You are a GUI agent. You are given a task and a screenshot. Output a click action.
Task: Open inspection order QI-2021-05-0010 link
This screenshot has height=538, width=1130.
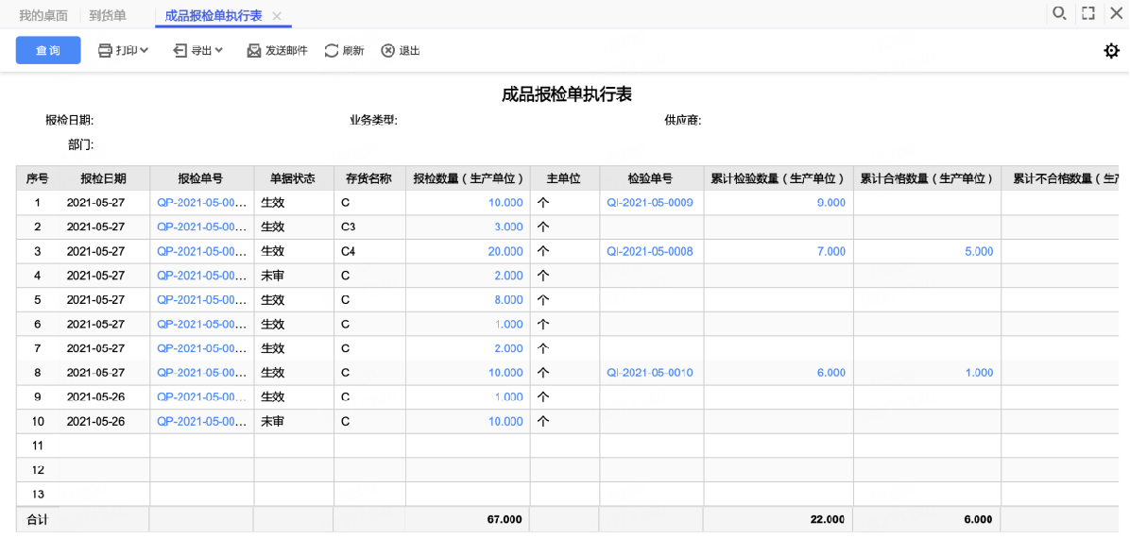650,372
